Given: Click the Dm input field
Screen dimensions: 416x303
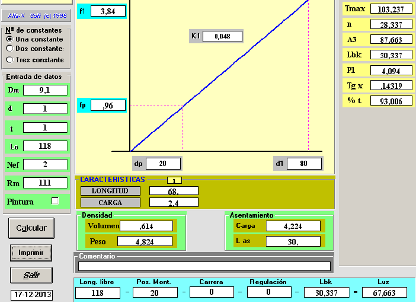Looking at the screenshot, I should (46, 90).
